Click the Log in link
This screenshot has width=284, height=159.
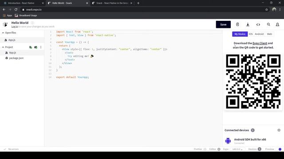15,26
